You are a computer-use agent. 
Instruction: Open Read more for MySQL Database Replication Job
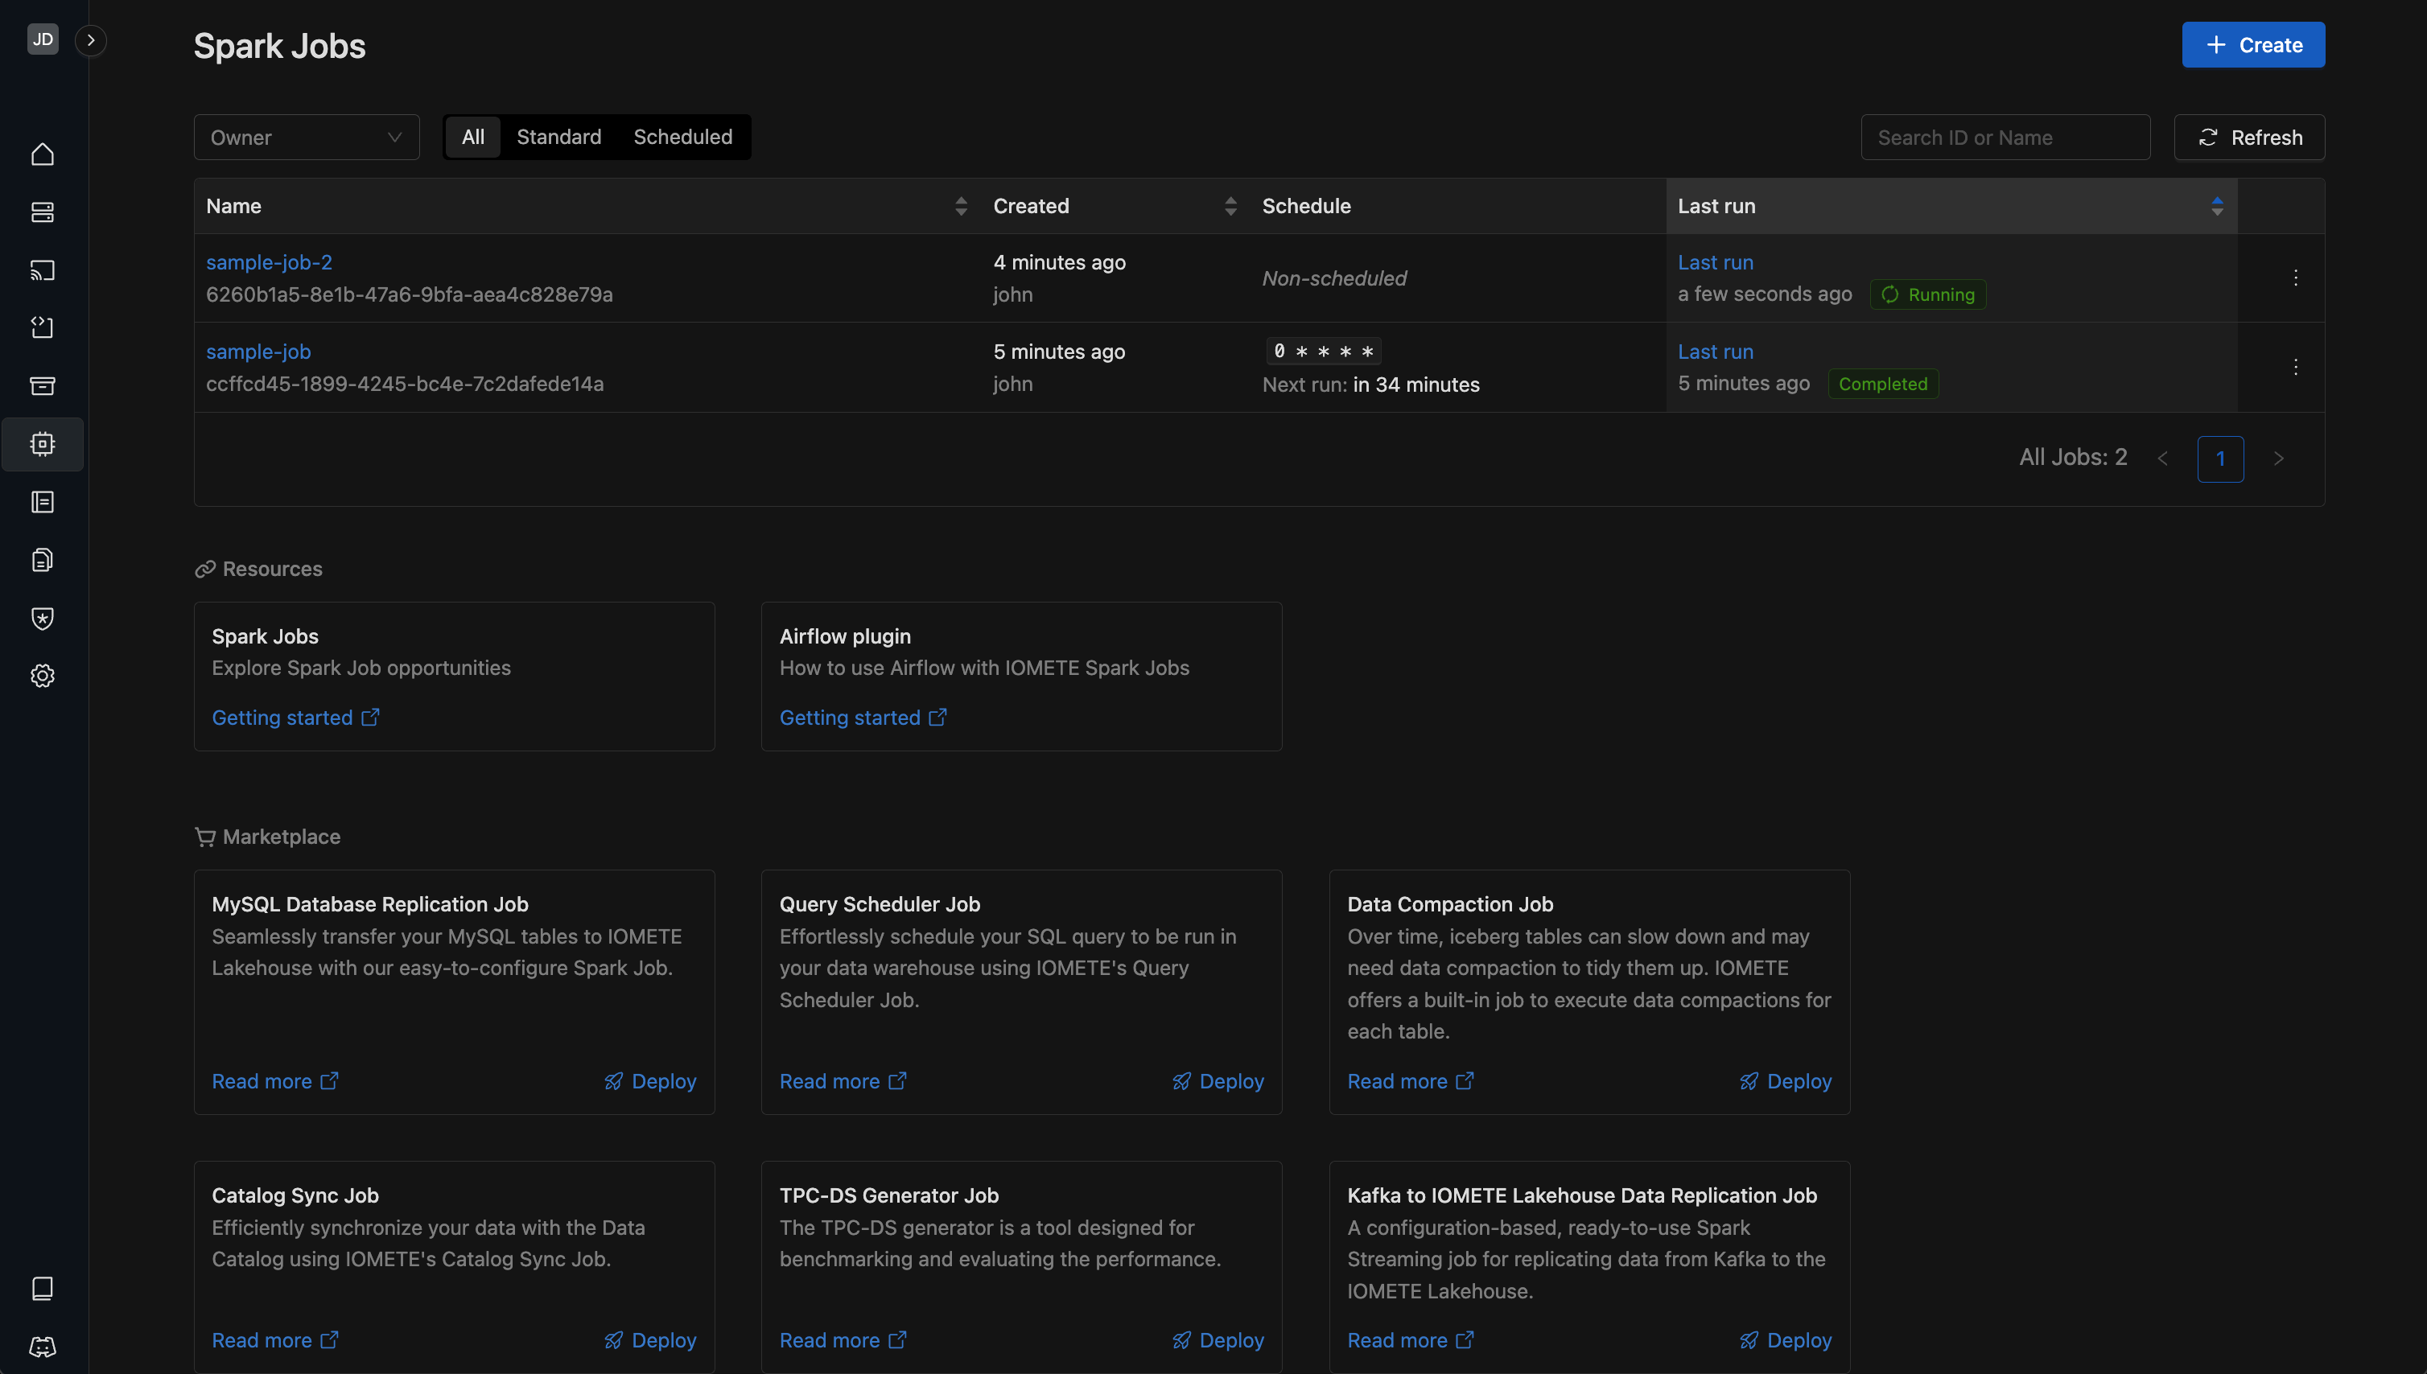[274, 1081]
